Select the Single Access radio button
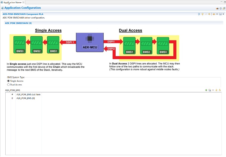 [x=9, y=81]
